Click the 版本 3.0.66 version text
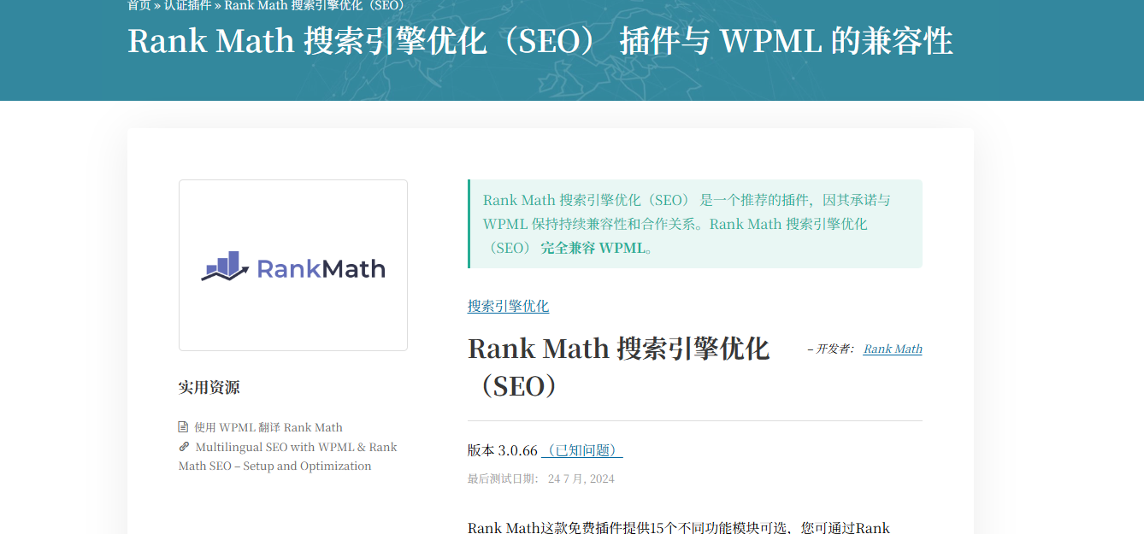This screenshot has height=534, width=1144. coord(502,450)
